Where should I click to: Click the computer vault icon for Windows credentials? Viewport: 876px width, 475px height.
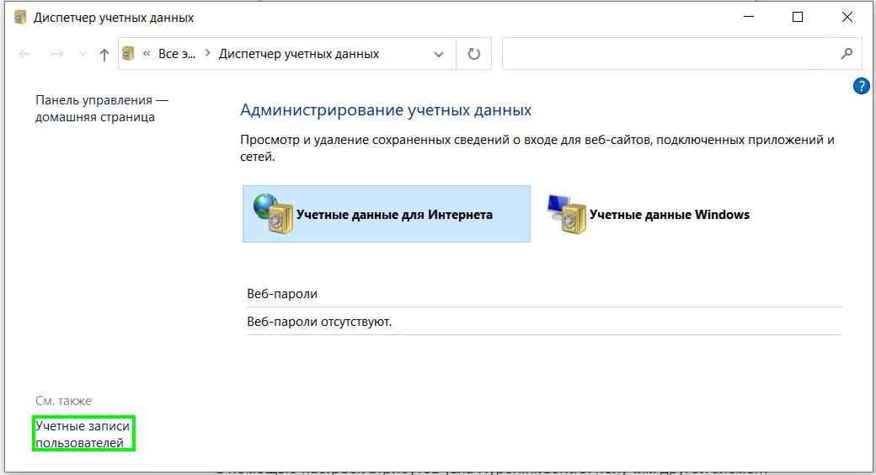coord(567,214)
